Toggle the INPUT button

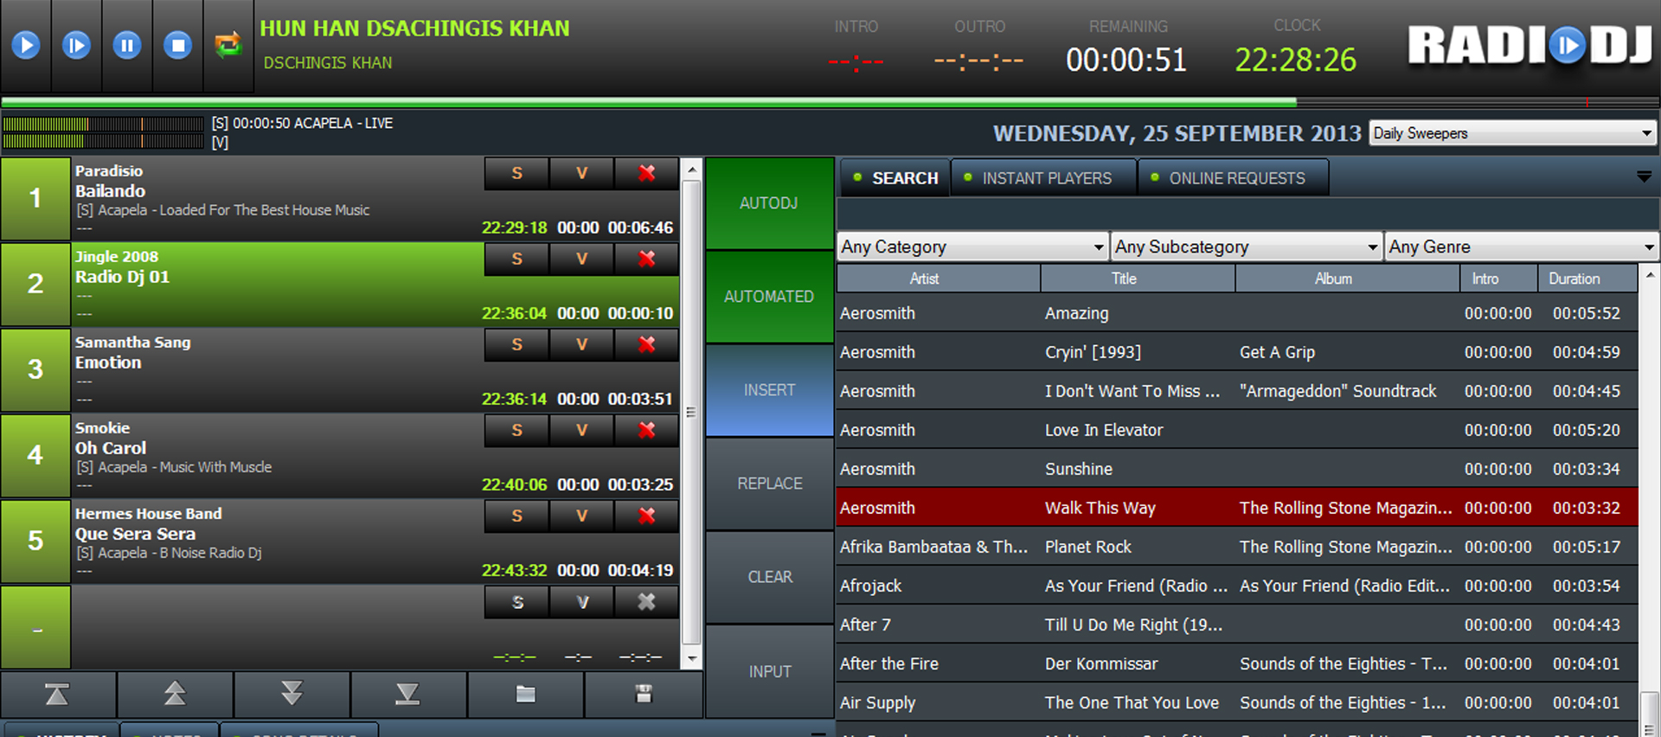(x=769, y=671)
